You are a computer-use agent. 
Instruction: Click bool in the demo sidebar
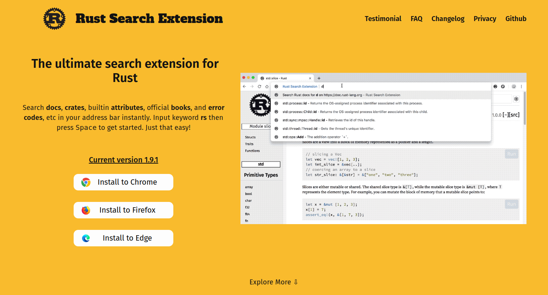(x=248, y=194)
